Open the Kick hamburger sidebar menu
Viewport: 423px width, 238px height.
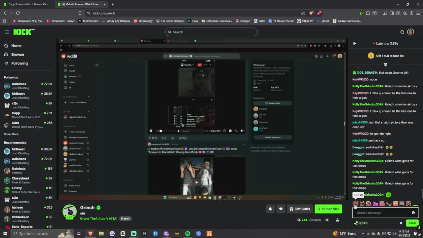coord(7,32)
